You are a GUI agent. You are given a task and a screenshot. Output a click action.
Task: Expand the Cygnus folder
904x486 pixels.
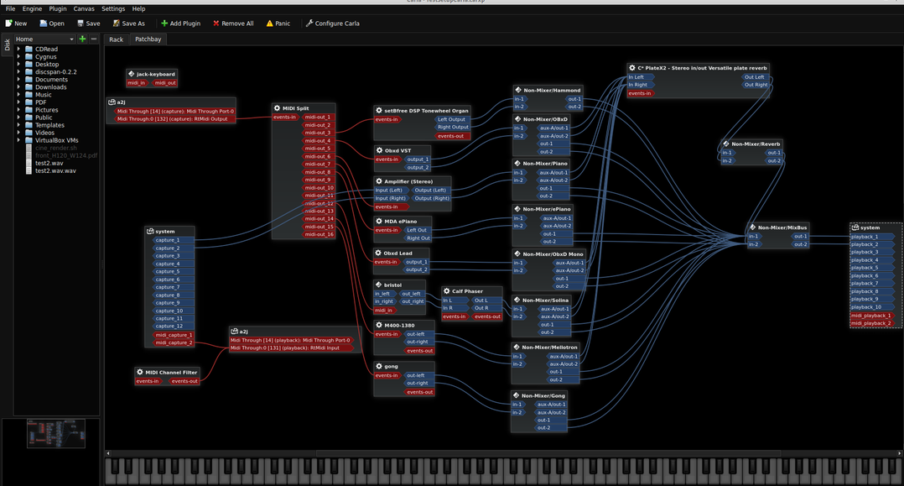[18, 56]
